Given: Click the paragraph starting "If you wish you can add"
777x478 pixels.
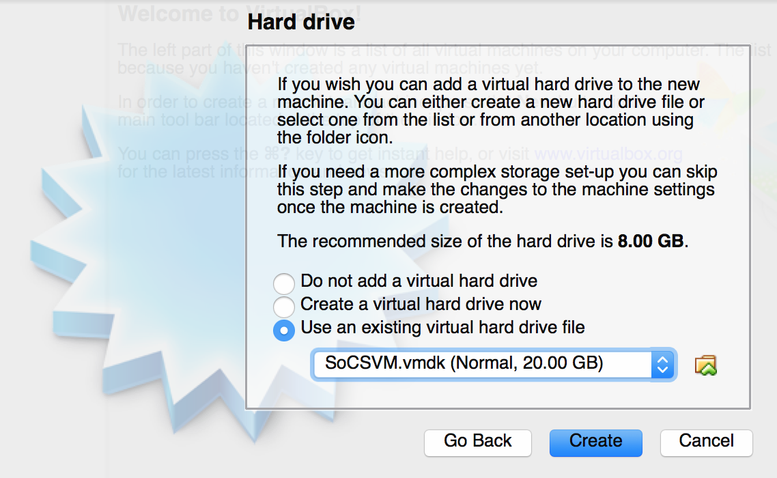Looking at the screenshot, I should 490,111.
